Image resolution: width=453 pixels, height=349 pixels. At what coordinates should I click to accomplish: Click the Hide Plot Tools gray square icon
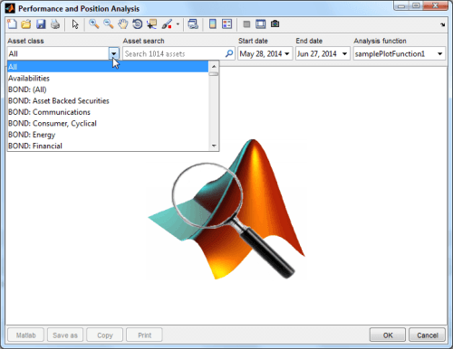[246, 24]
